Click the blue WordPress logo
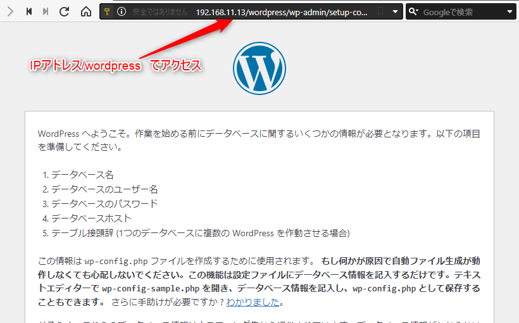The image size is (519, 323). pos(259,68)
